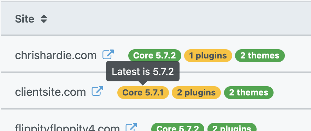The height and width of the screenshot is (131, 311).
Task: Open clientsite.com external link icon
Action: point(98,91)
